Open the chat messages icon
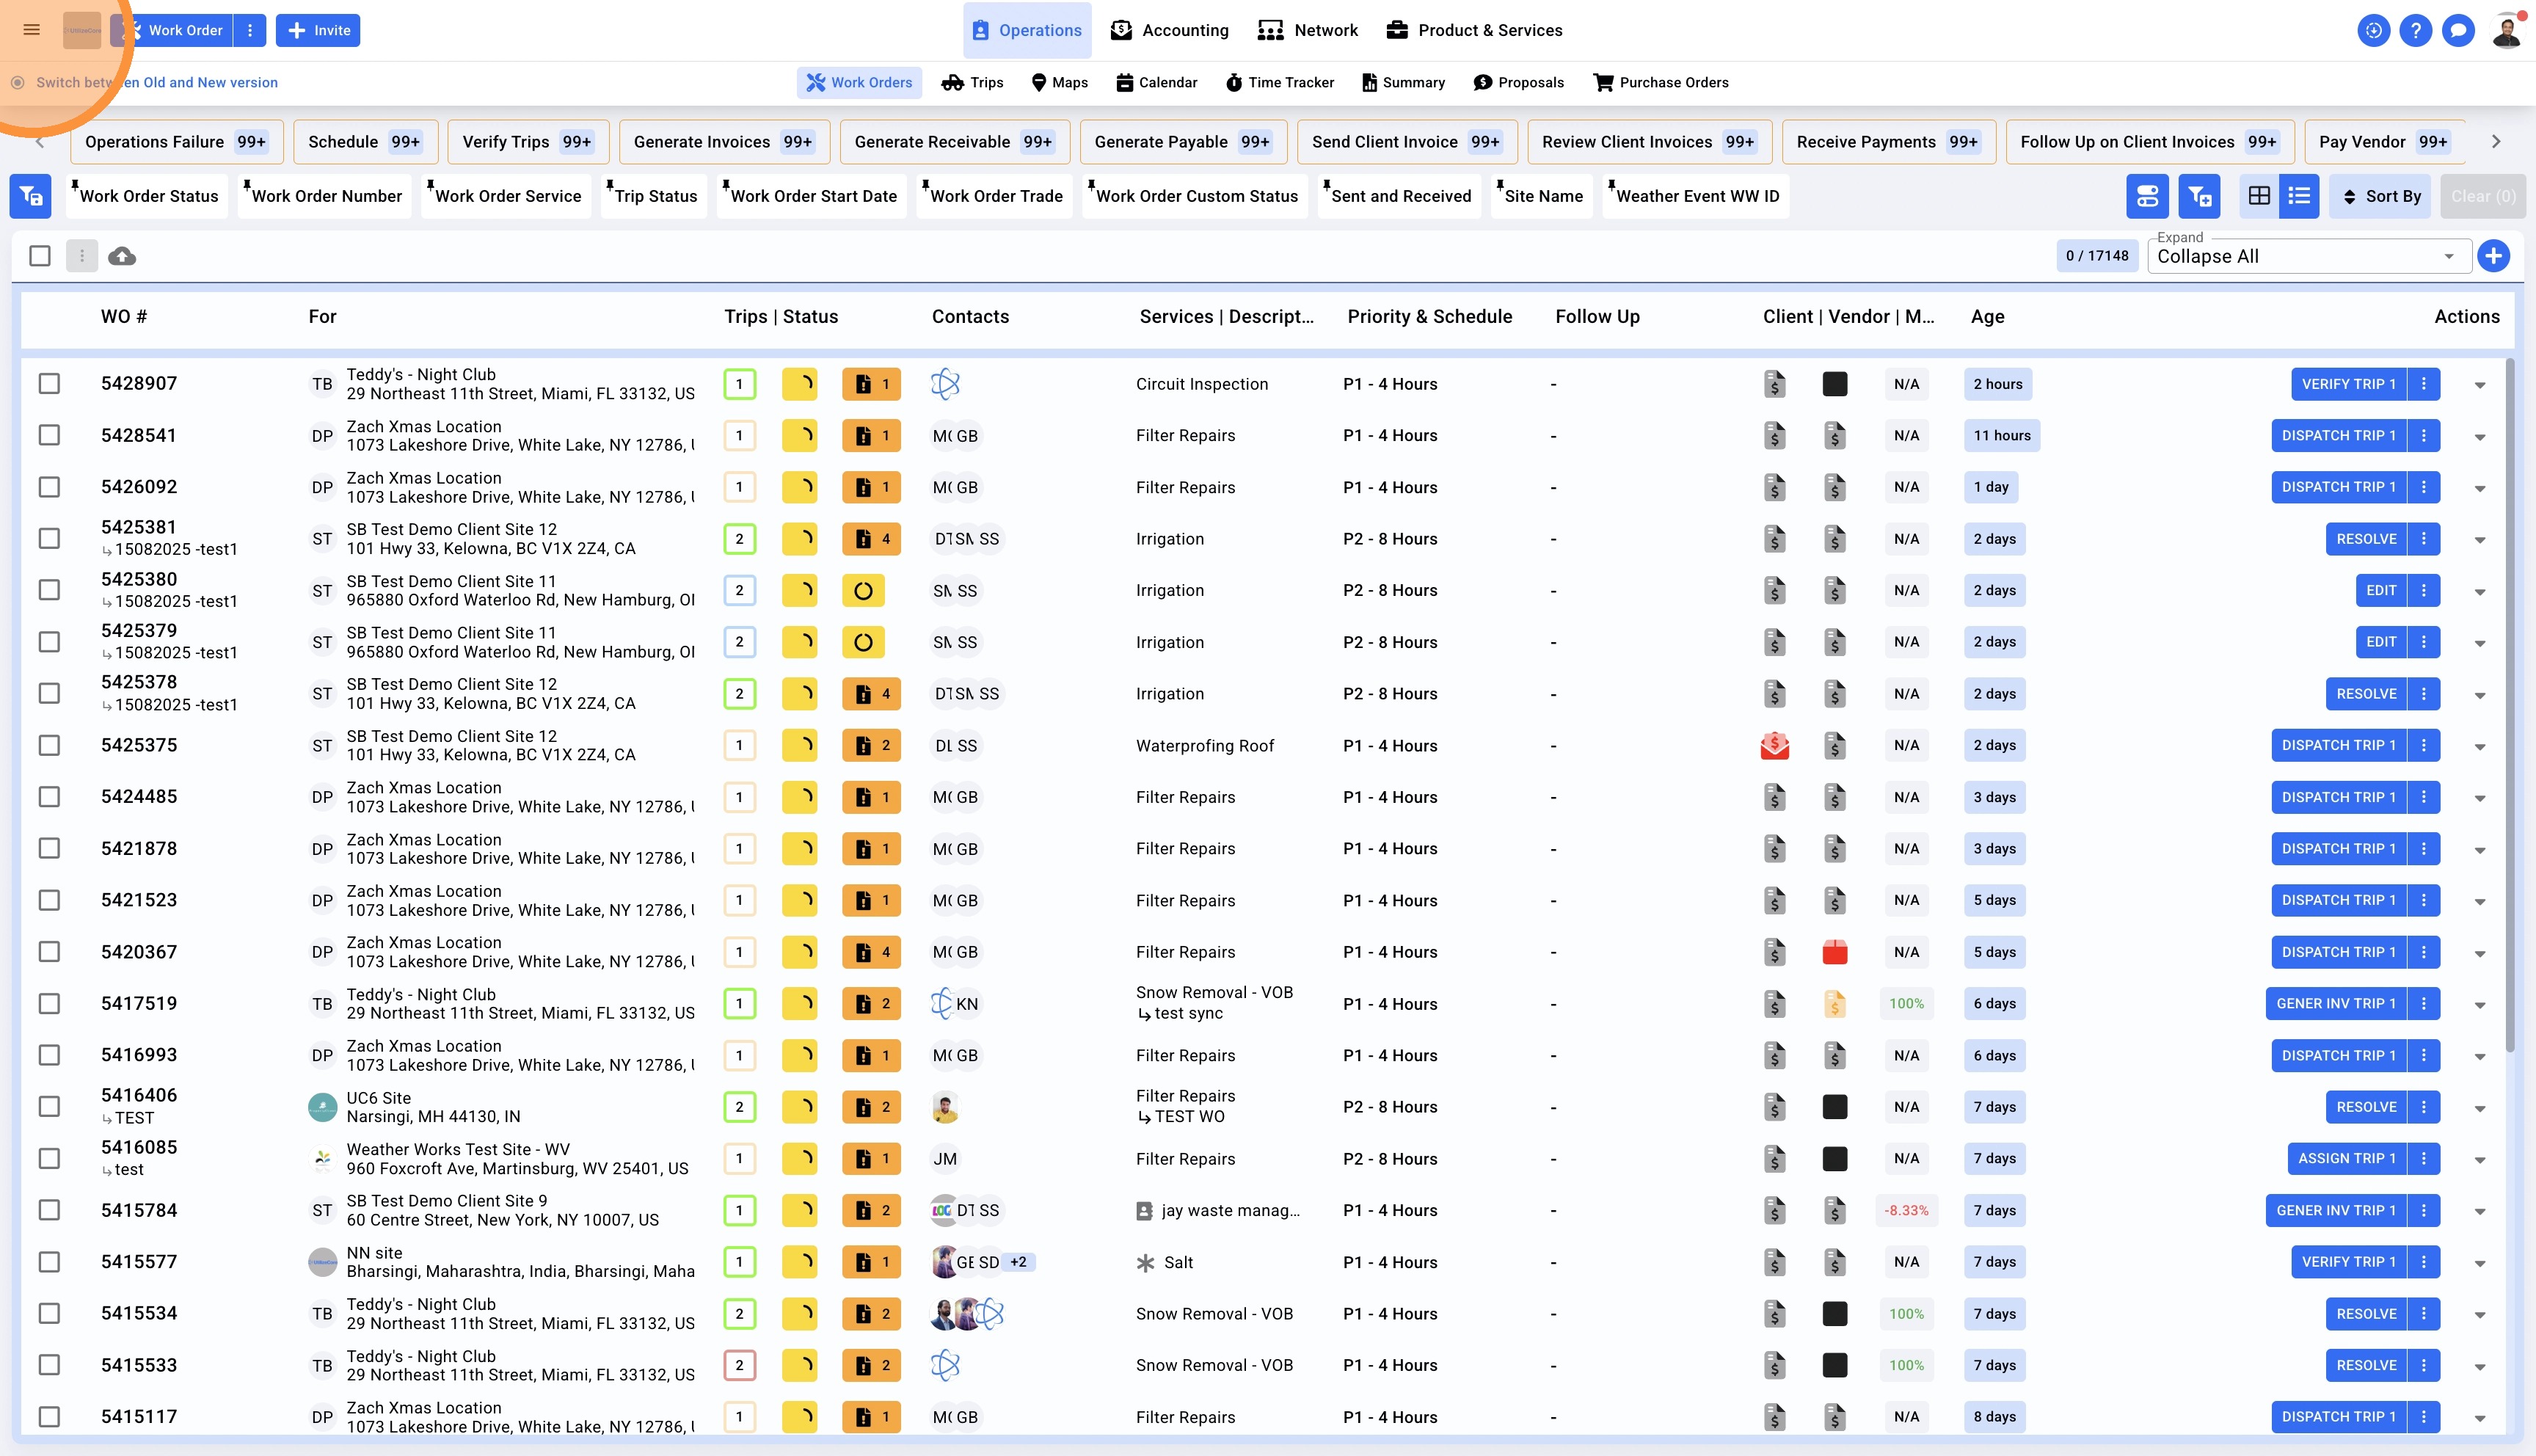The height and width of the screenshot is (1456, 2536). (2457, 30)
